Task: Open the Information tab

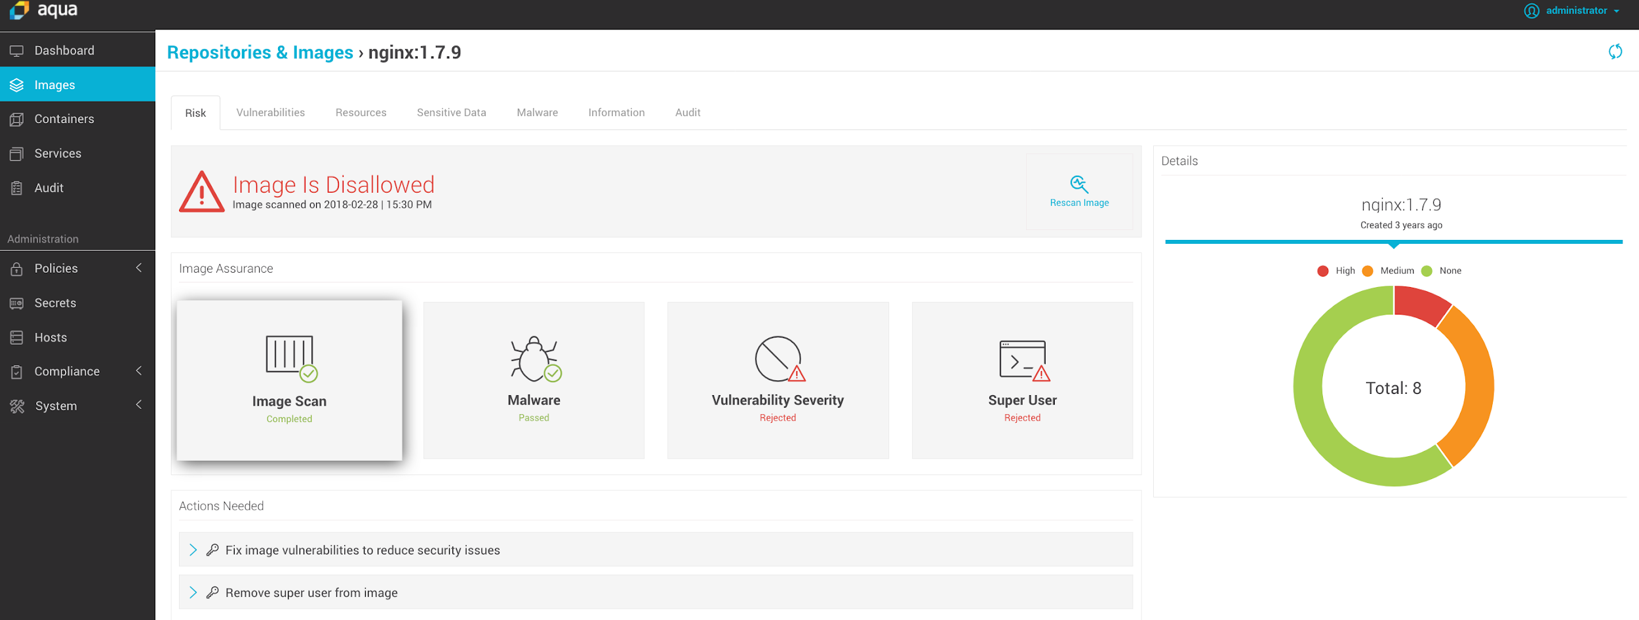Action: point(617,113)
